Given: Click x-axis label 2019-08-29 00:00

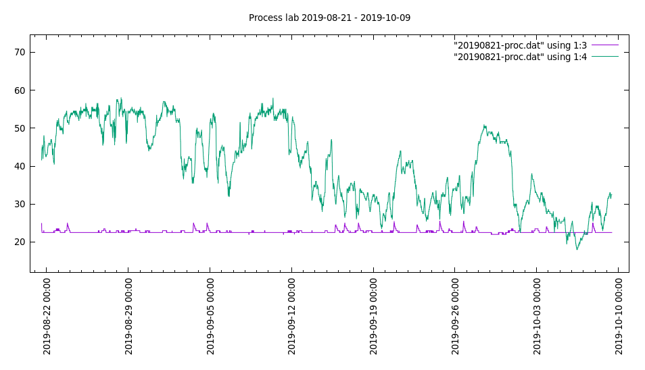Looking at the screenshot, I should 128,316.
